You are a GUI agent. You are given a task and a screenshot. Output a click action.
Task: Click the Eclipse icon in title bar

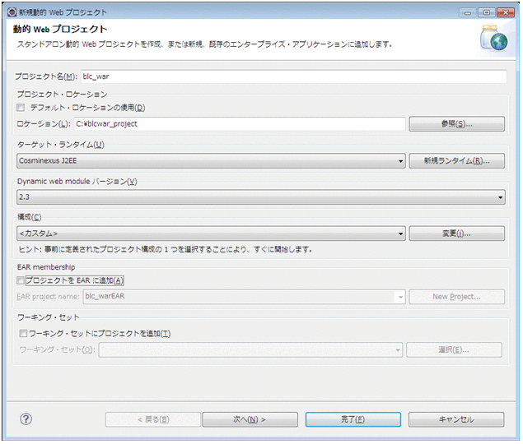click(x=12, y=12)
